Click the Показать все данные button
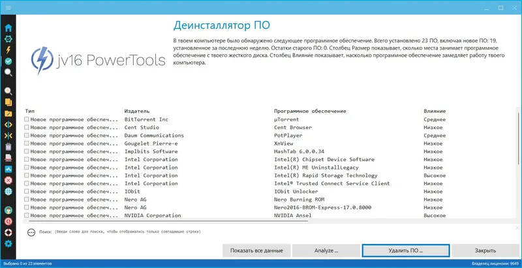522x268 pixels. (256, 250)
